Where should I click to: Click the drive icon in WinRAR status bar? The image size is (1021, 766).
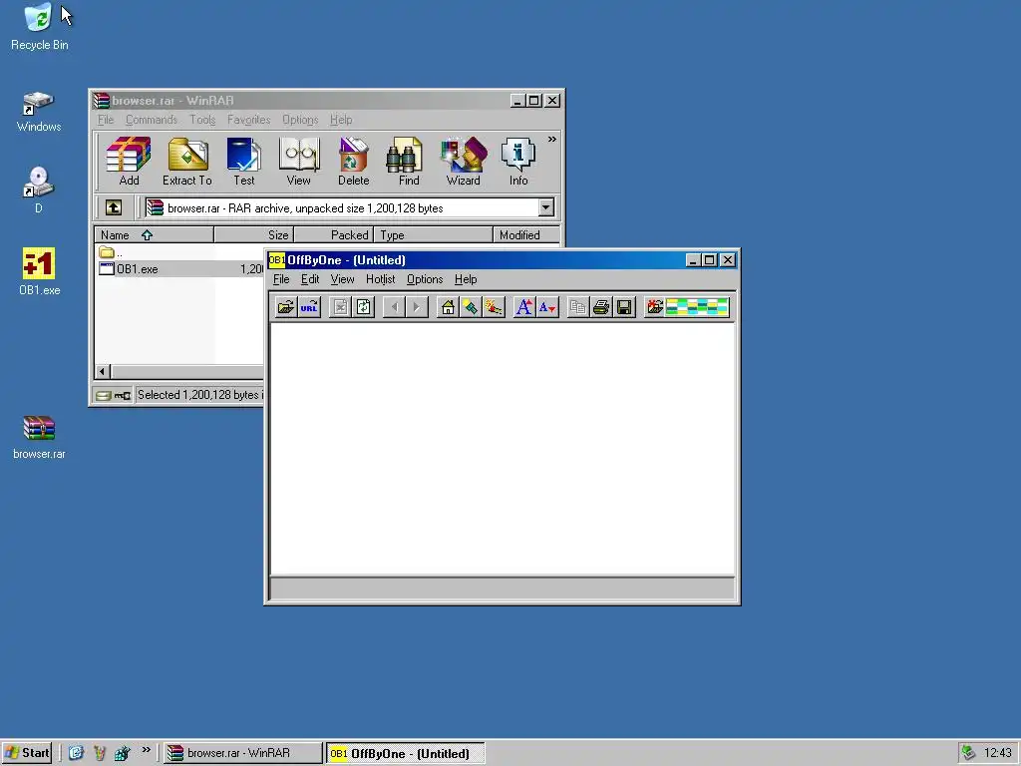pyautogui.click(x=103, y=395)
